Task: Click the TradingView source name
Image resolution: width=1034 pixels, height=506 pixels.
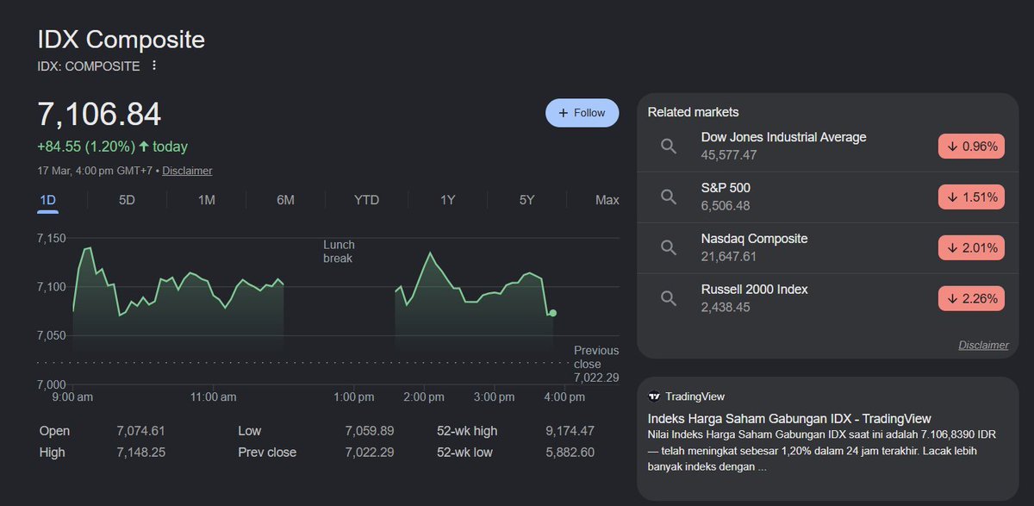Action: point(695,397)
